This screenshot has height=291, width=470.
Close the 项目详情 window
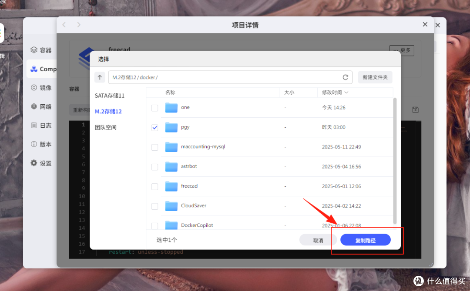(425, 24)
